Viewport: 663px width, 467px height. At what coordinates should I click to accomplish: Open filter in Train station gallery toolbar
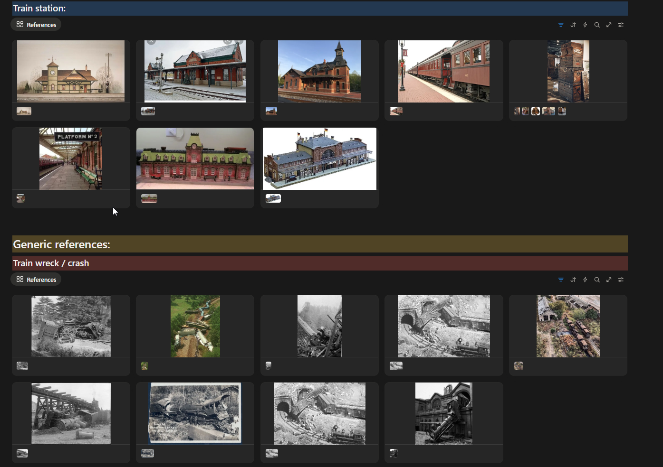point(561,25)
